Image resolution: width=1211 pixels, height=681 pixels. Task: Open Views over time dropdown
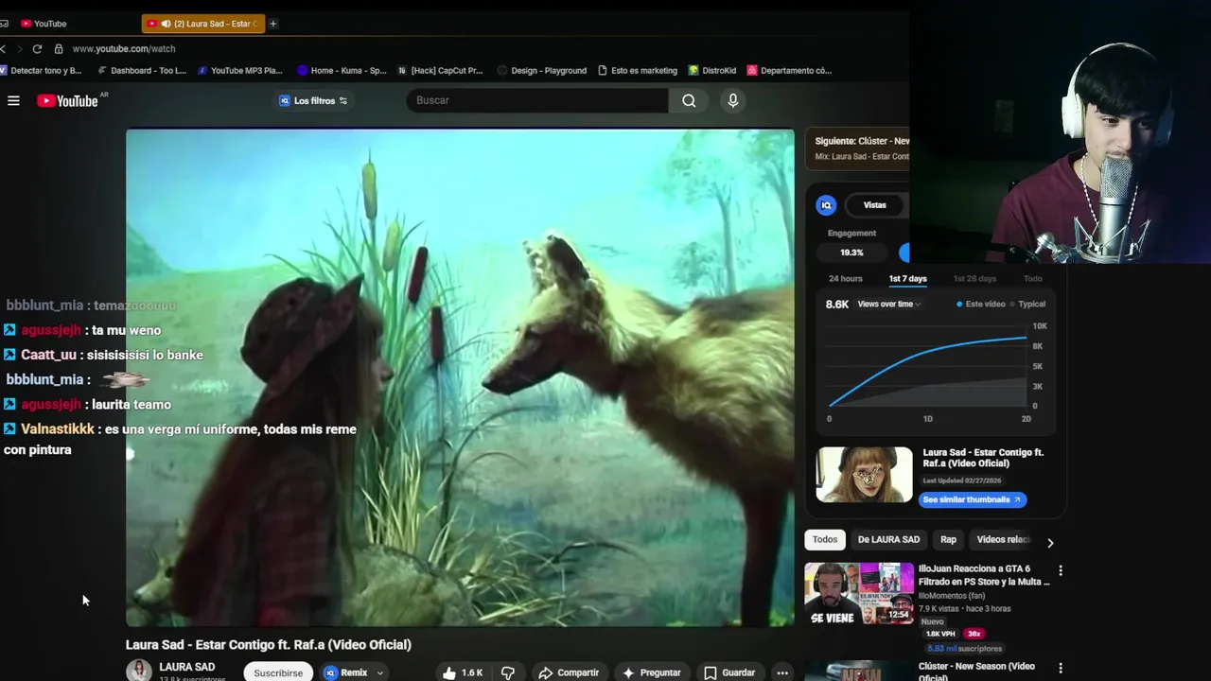pyautogui.click(x=888, y=305)
